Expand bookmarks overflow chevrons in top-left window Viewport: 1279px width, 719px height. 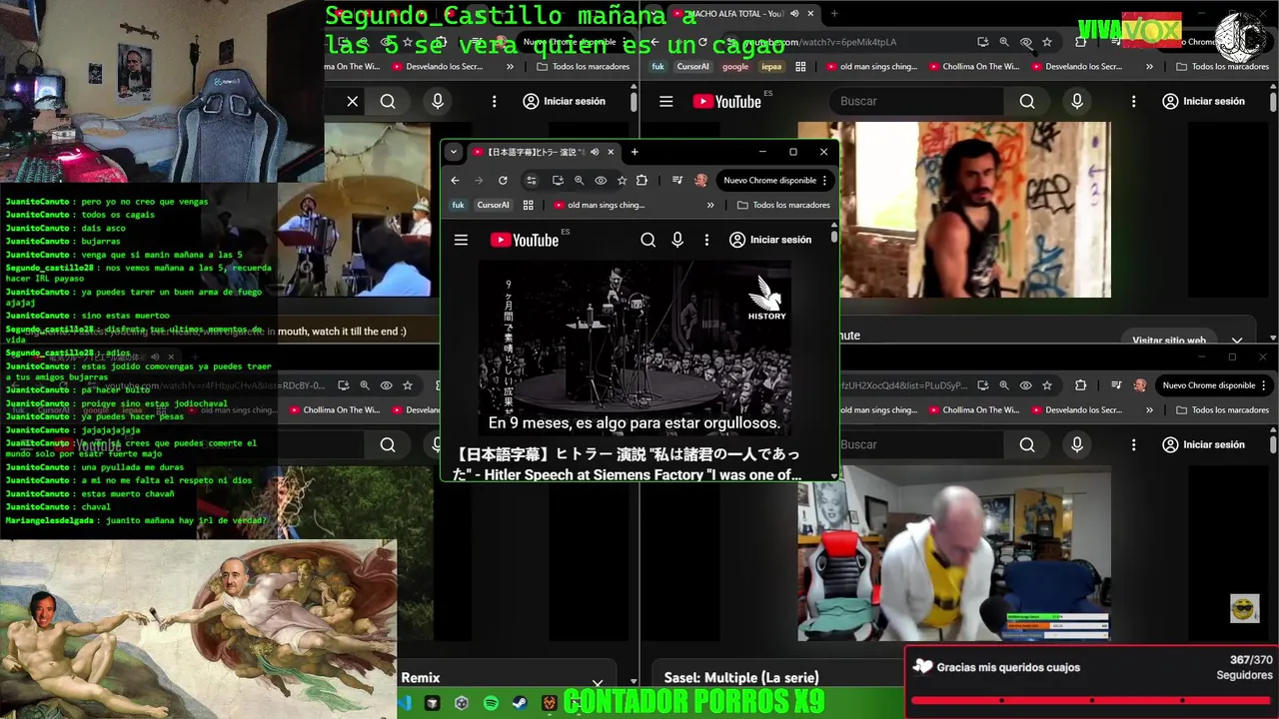[510, 67]
